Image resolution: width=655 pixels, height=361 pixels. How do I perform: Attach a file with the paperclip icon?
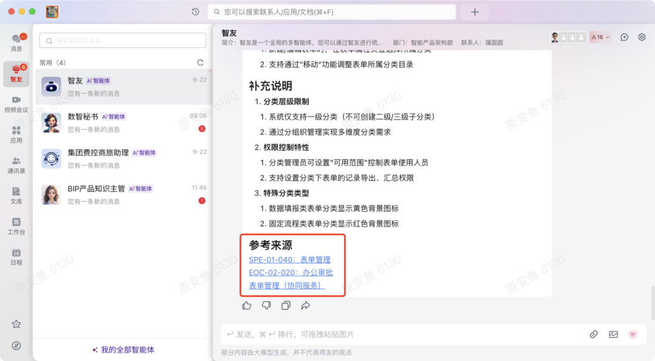[593, 334]
